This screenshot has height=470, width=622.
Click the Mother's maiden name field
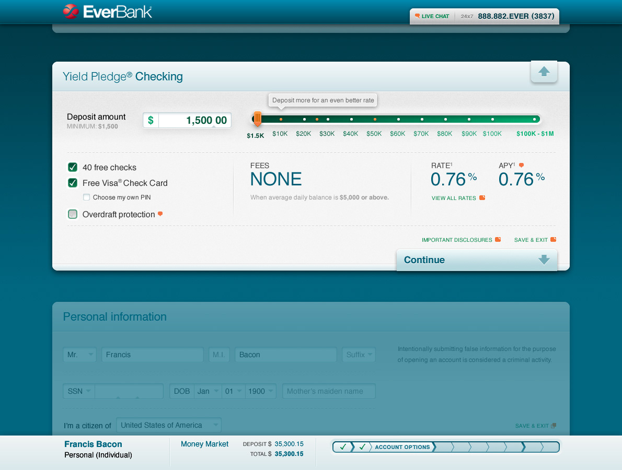click(x=329, y=391)
